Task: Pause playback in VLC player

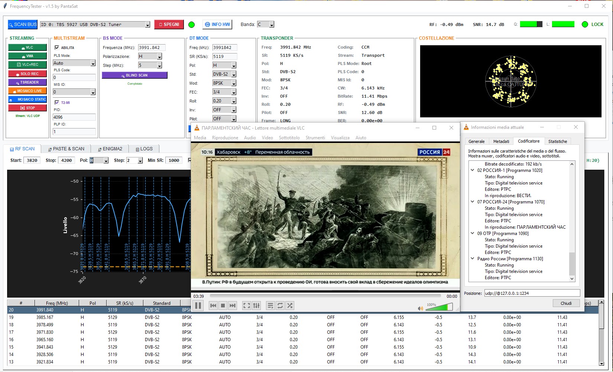Action: tap(198, 306)
